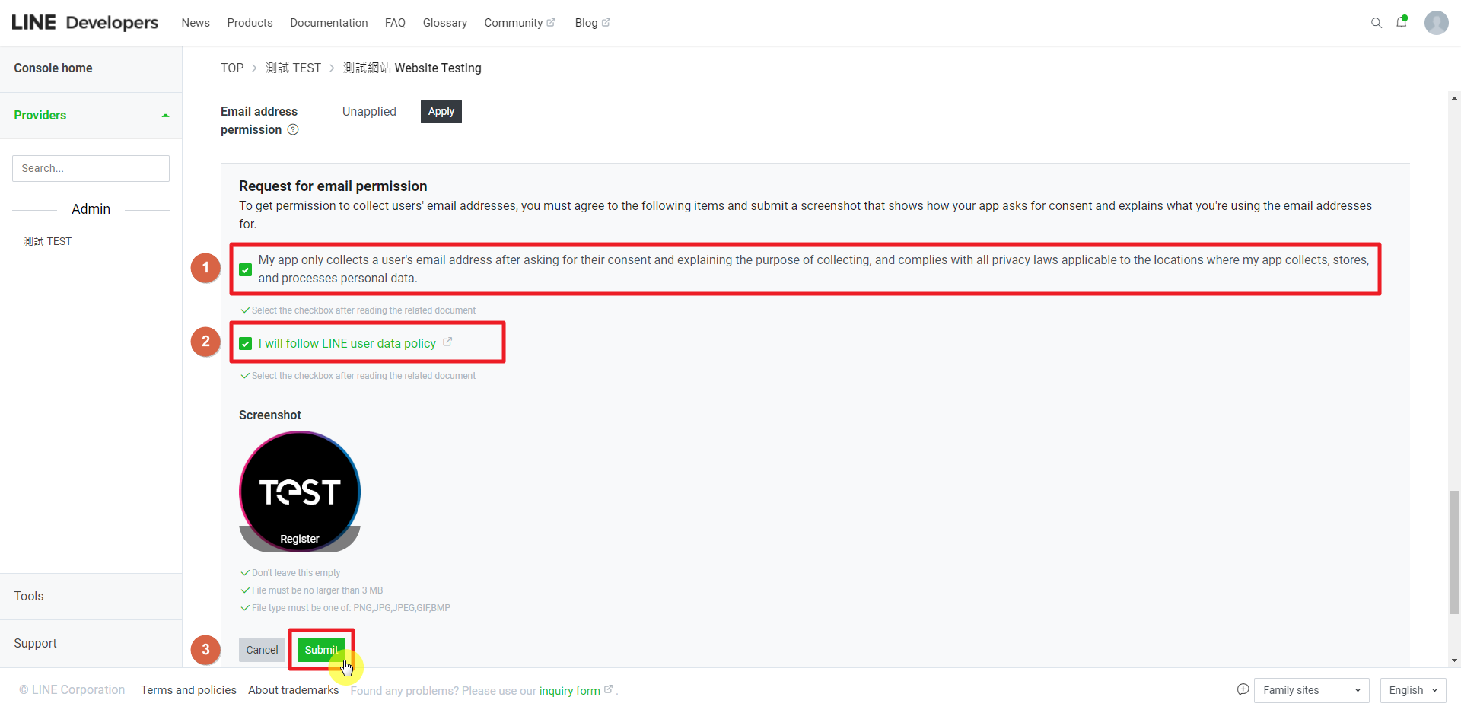The height and width of the screenshot is (713, 1461).
Task: Click the feedback smiley icon in footer
Action: pos(1243,689)
